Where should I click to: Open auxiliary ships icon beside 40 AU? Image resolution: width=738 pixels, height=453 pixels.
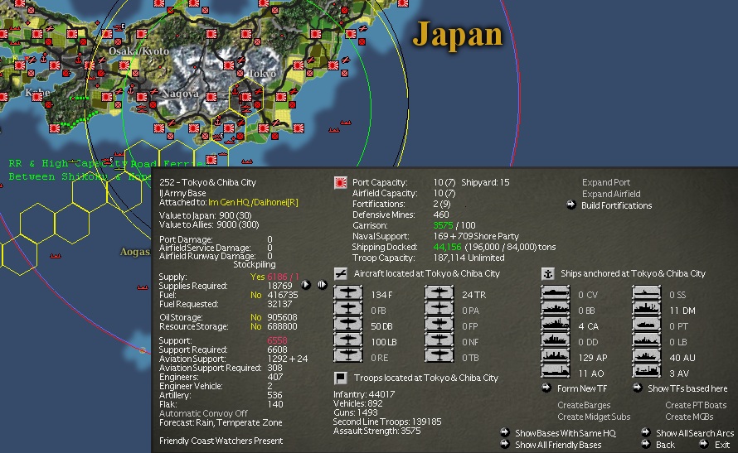tap(646, 356)
